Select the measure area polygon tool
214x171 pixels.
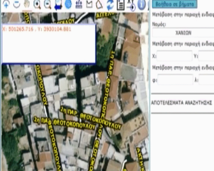[89, 4]
